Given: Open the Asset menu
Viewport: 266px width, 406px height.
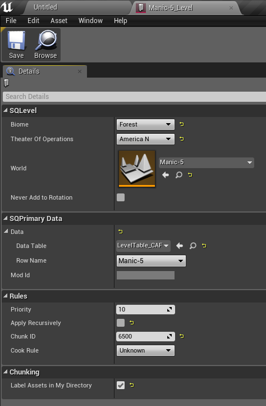Looking at the screenshot, I should point(59,21).
